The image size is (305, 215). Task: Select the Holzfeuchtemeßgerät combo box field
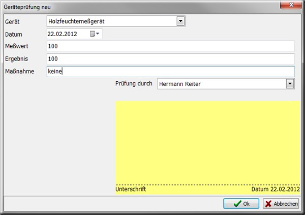116,21
